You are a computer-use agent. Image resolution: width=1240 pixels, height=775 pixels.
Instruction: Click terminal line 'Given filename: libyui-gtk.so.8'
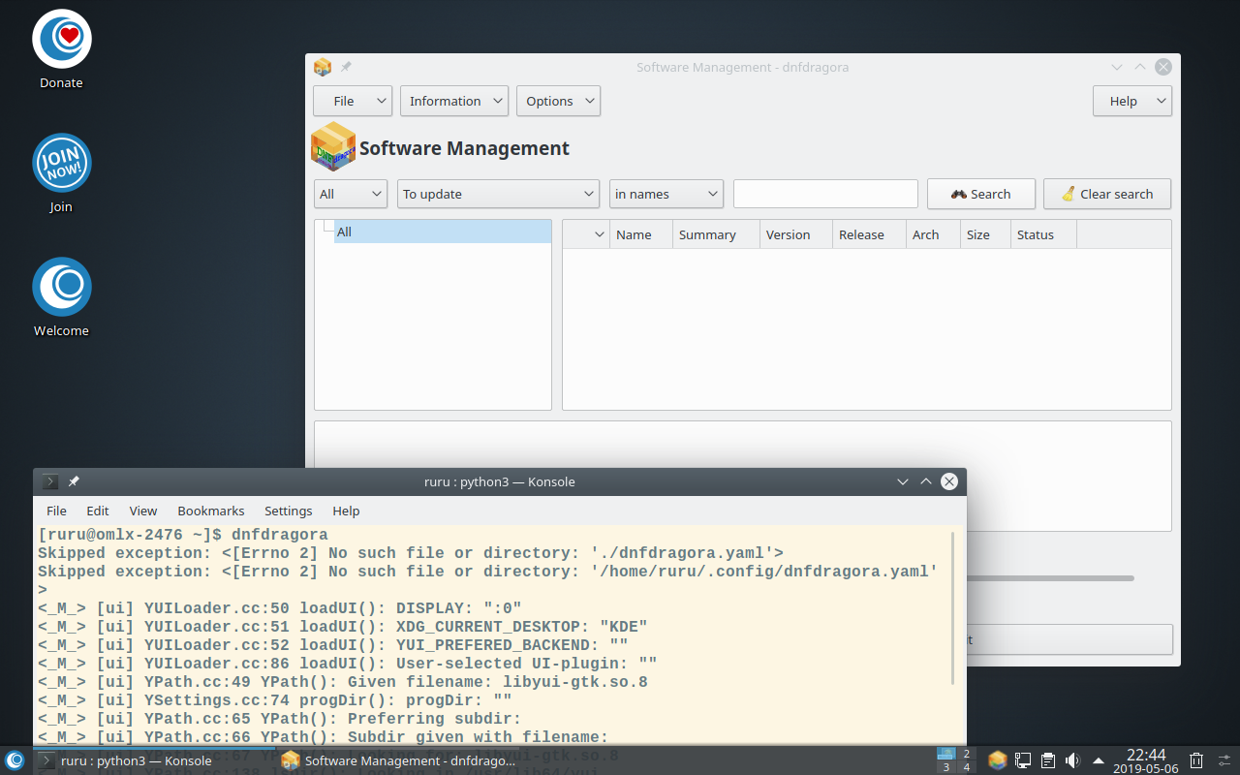tap(343, 682)
